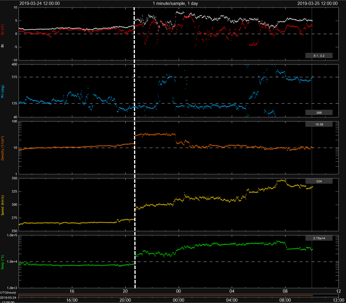346x303 pixels.
Task: Click the yellow Speed (km/s) axis label
Action: (x=3, y=205)
